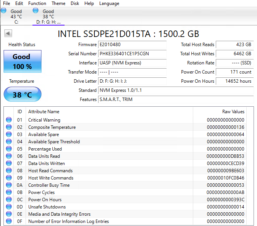The width and height of the screenshot is (257, 226).
Task: Click the Raw Values column header
Action: [x=220, y=112]
